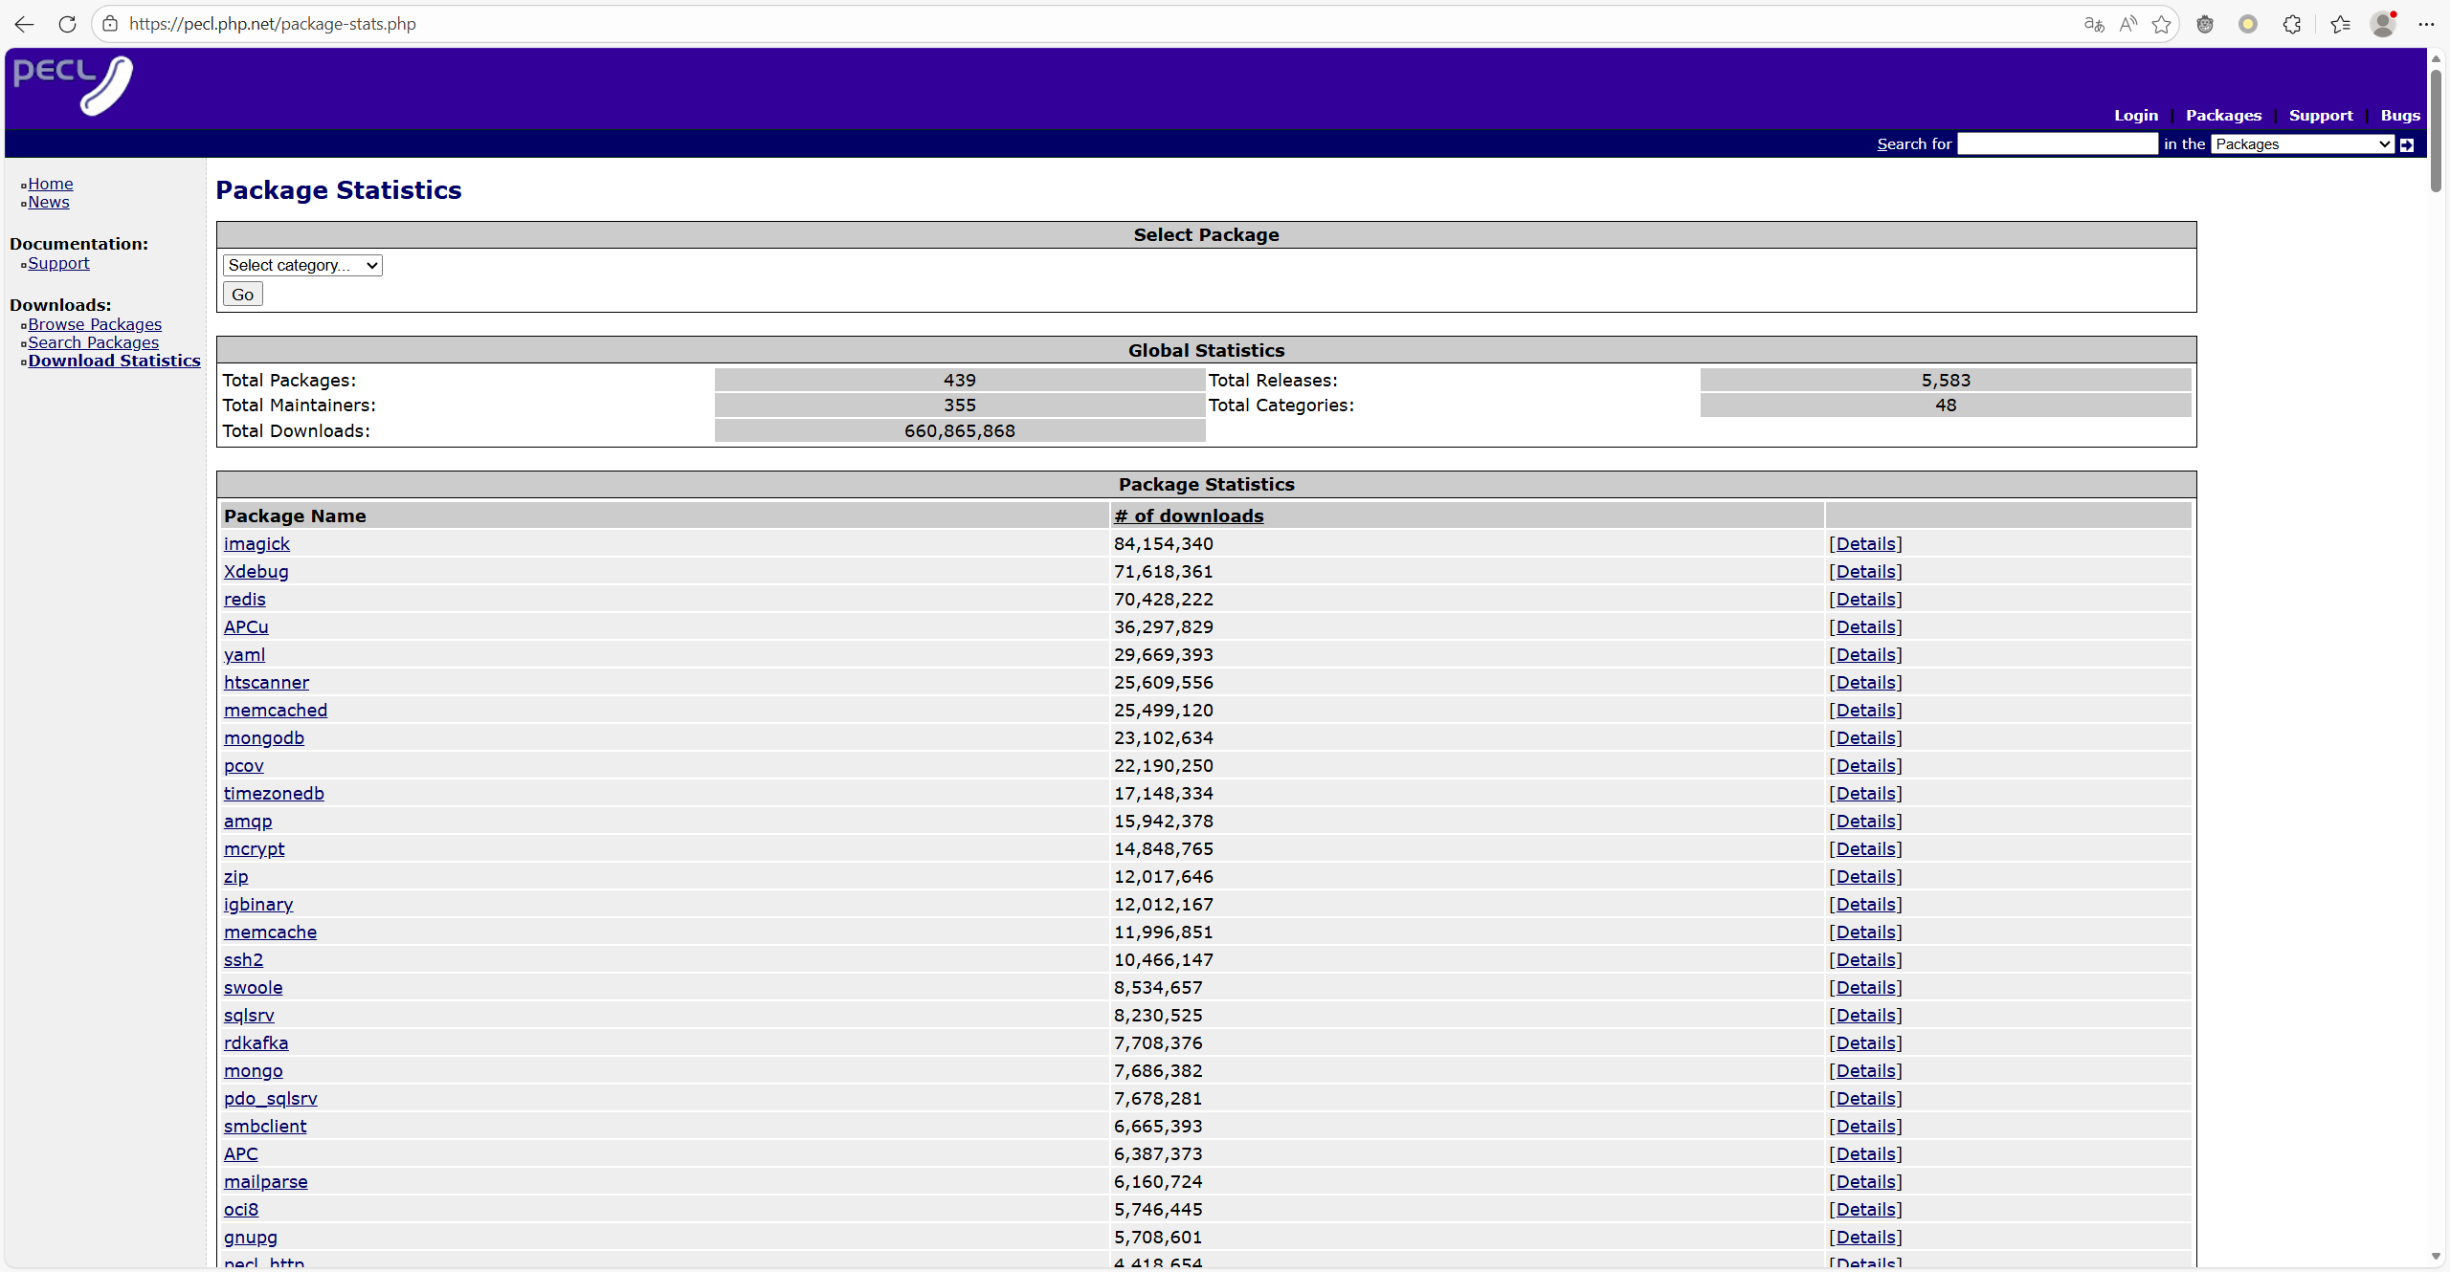Click the search submit arrow icon
2450x1272 pixels.
click(x=2407, y=144)
